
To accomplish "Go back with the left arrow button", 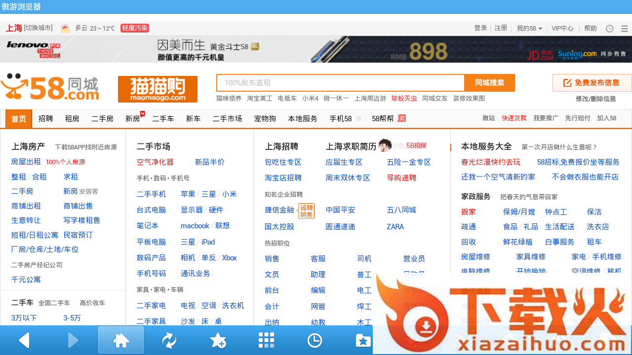I will [x=24, y=340].
